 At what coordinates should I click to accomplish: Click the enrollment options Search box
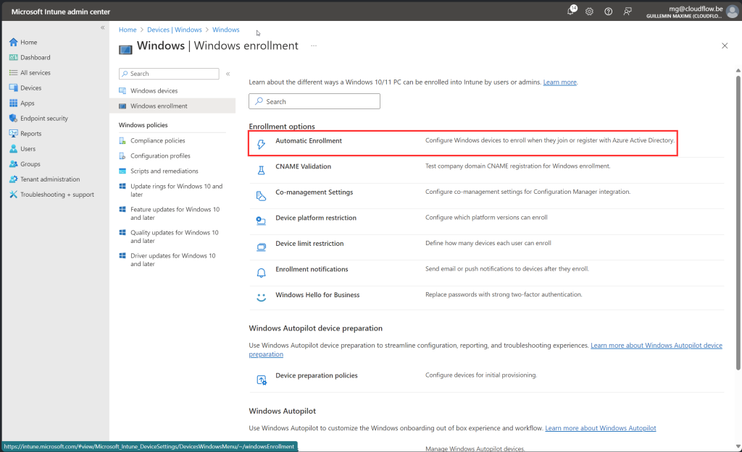[x=314, y=101]
